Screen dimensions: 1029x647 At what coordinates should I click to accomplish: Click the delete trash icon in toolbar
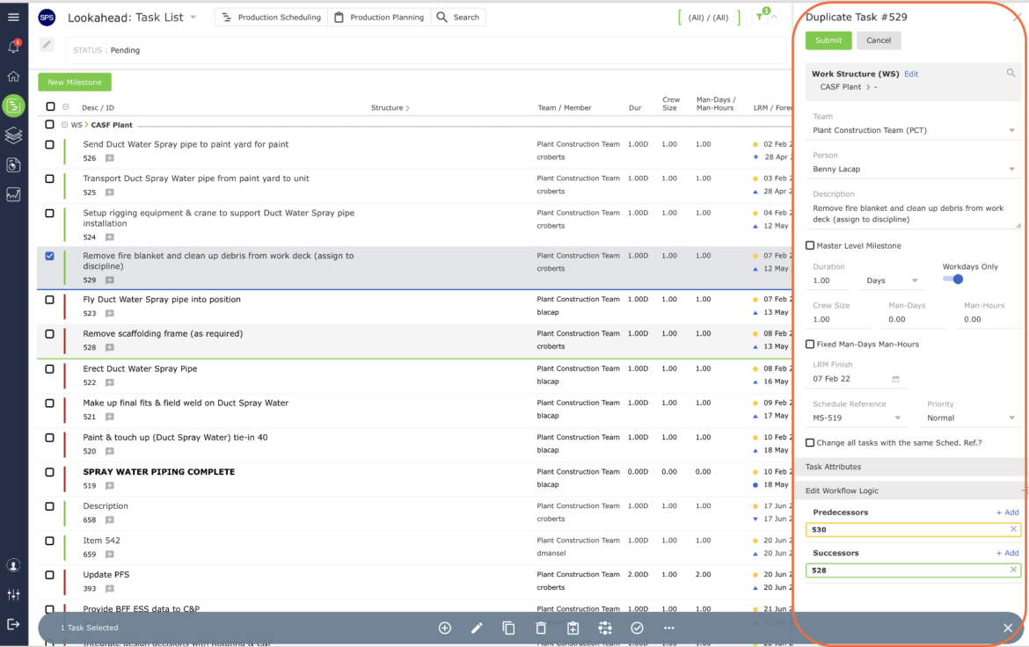(x=541, y=628)
